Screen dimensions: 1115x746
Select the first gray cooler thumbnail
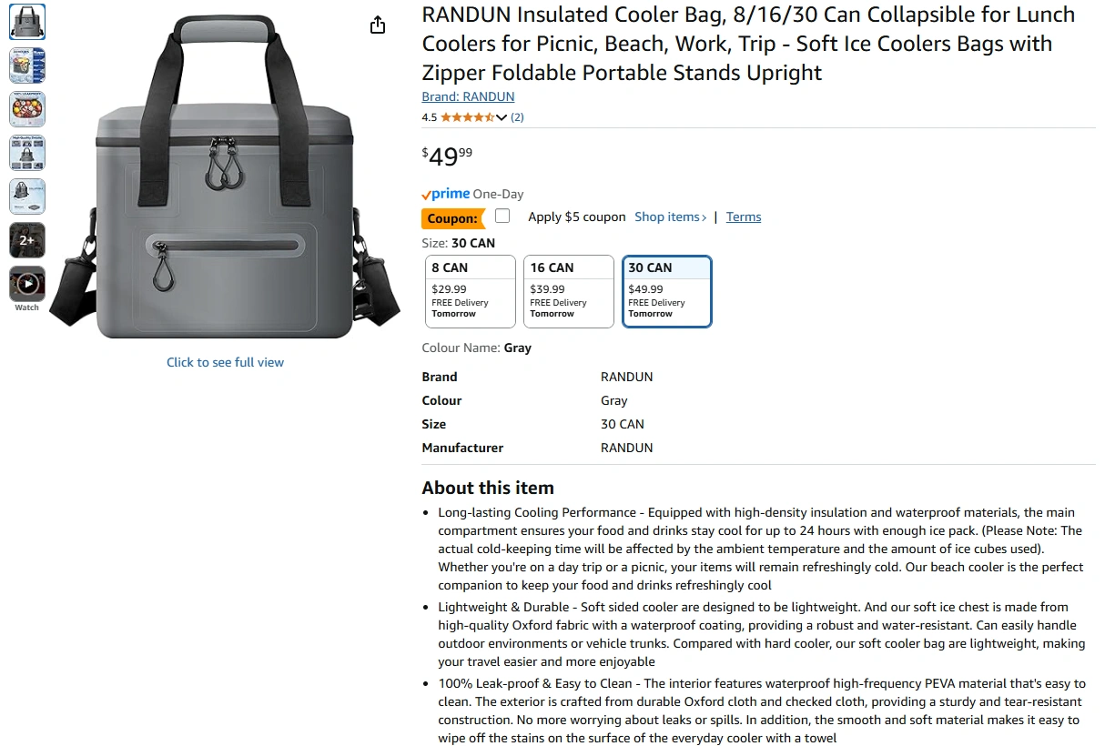pos(27,22)
